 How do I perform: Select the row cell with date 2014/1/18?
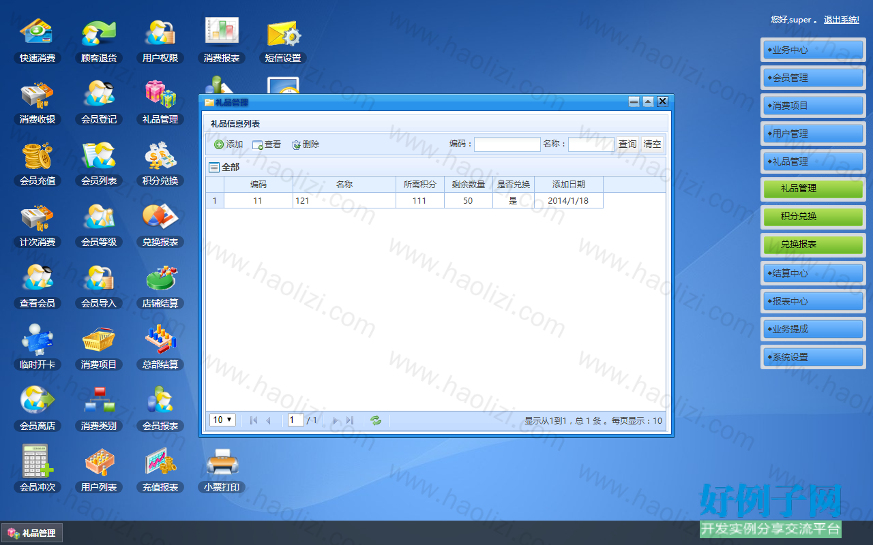pyautogui.click(x=569, y=201)
